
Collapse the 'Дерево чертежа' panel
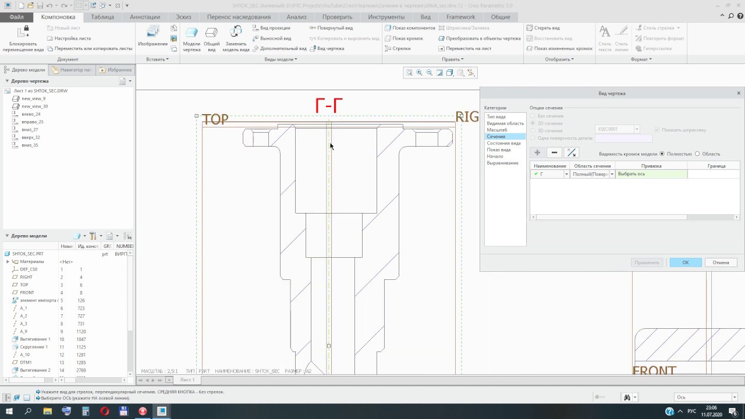click(7, 81)
